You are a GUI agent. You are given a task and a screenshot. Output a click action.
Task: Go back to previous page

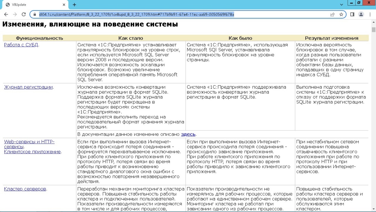(6, 14)
